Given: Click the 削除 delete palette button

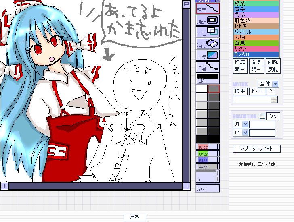Looking at the screenshot, I should click(273, 62).
